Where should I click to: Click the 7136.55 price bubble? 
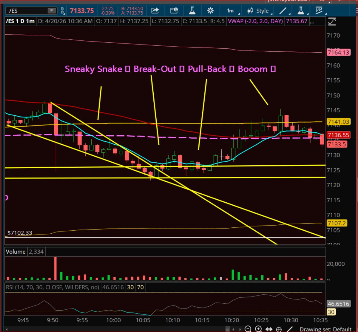pyautogui.click(x=338, y=135)
